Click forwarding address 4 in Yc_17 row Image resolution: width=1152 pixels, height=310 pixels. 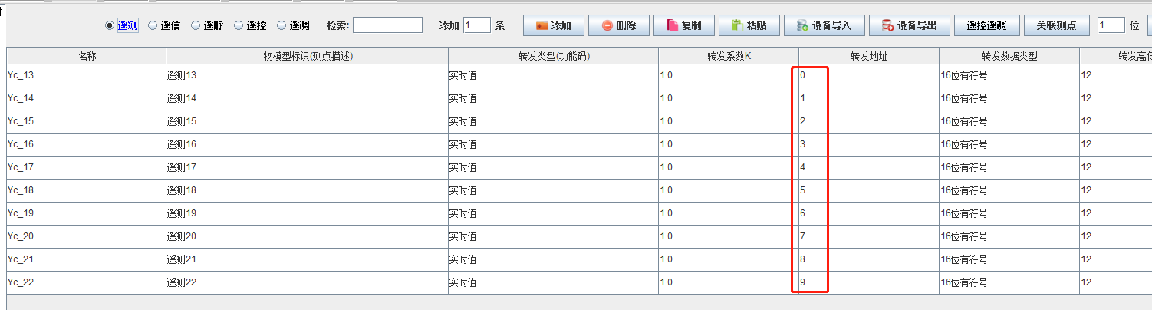869,167
